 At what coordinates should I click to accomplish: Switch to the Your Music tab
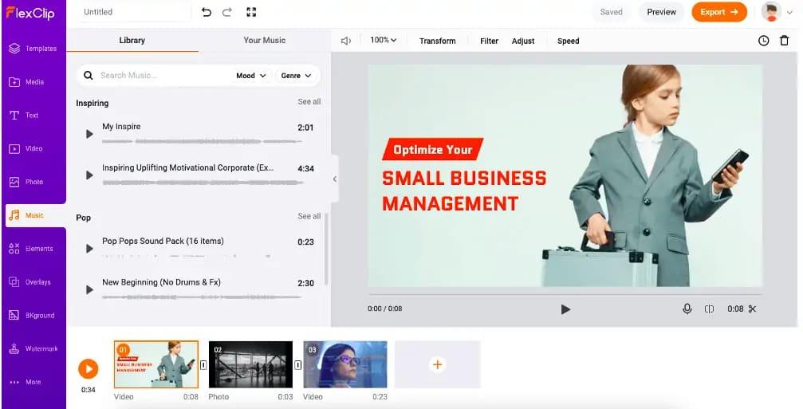(264, 40)
